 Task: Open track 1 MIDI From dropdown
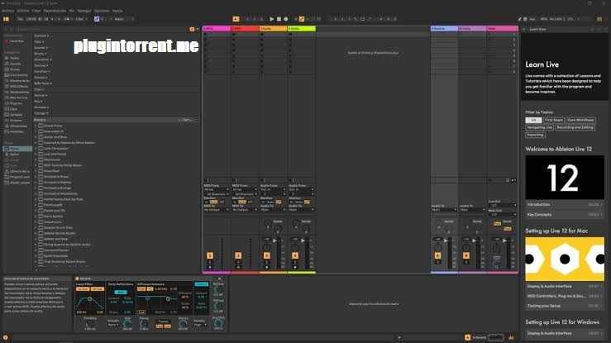click(217, 189)
